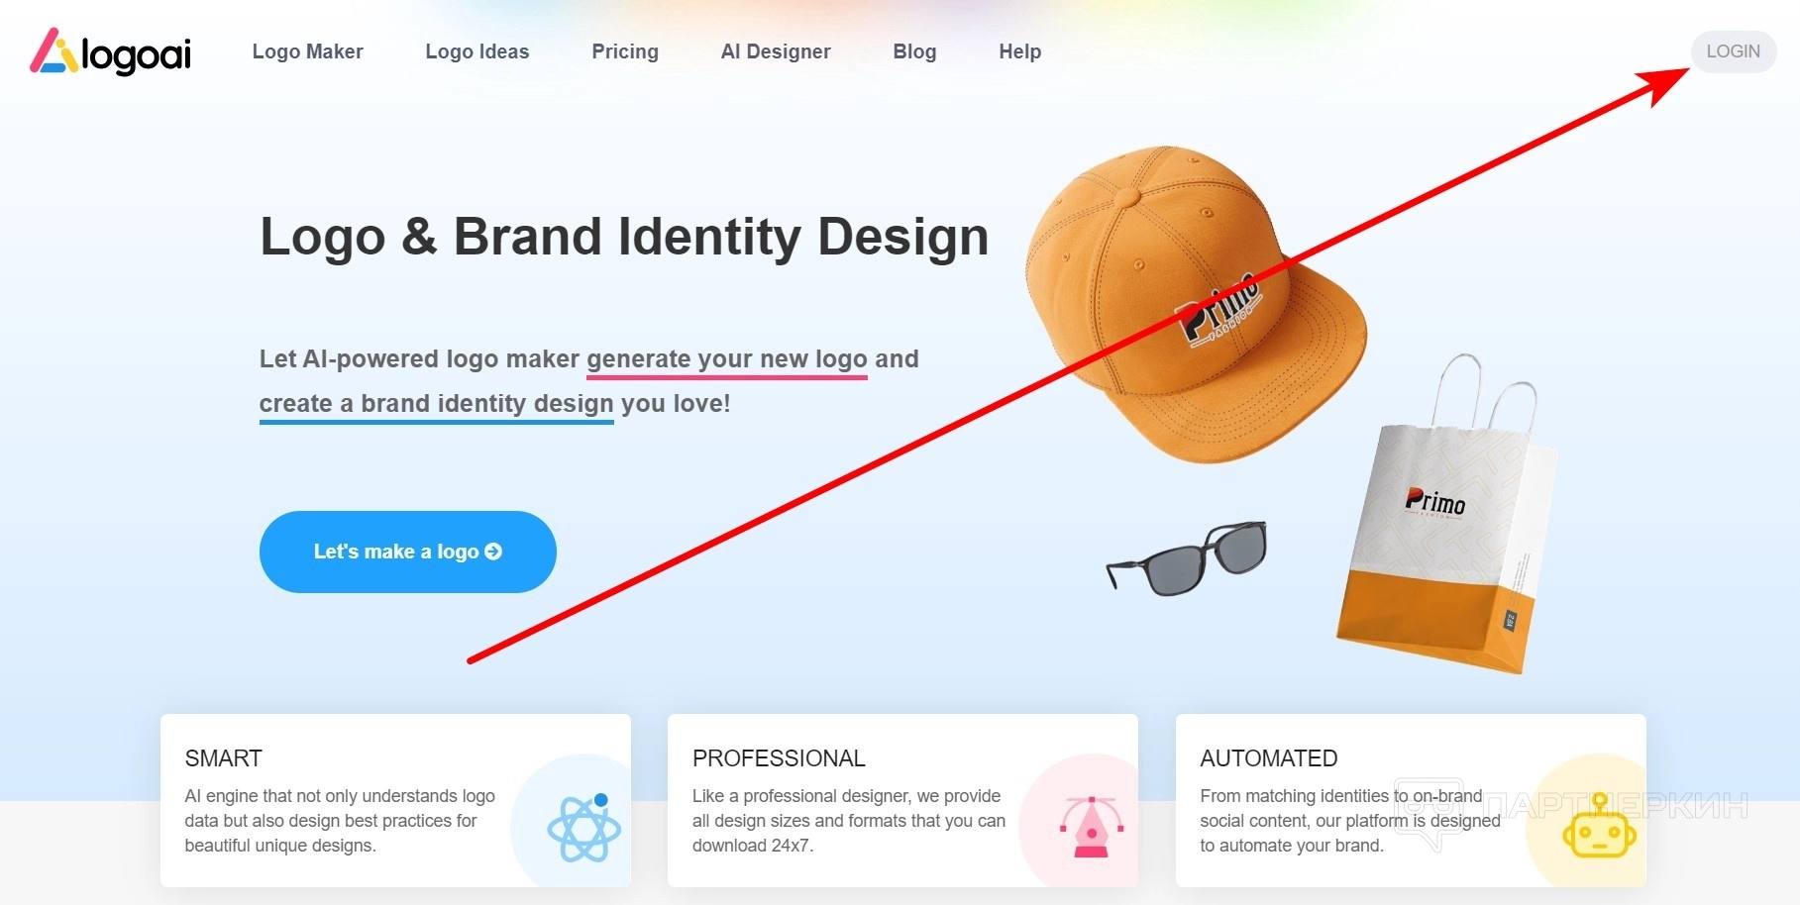
Task: Click the sunglasses image
Action: (x=1187, y=558)
